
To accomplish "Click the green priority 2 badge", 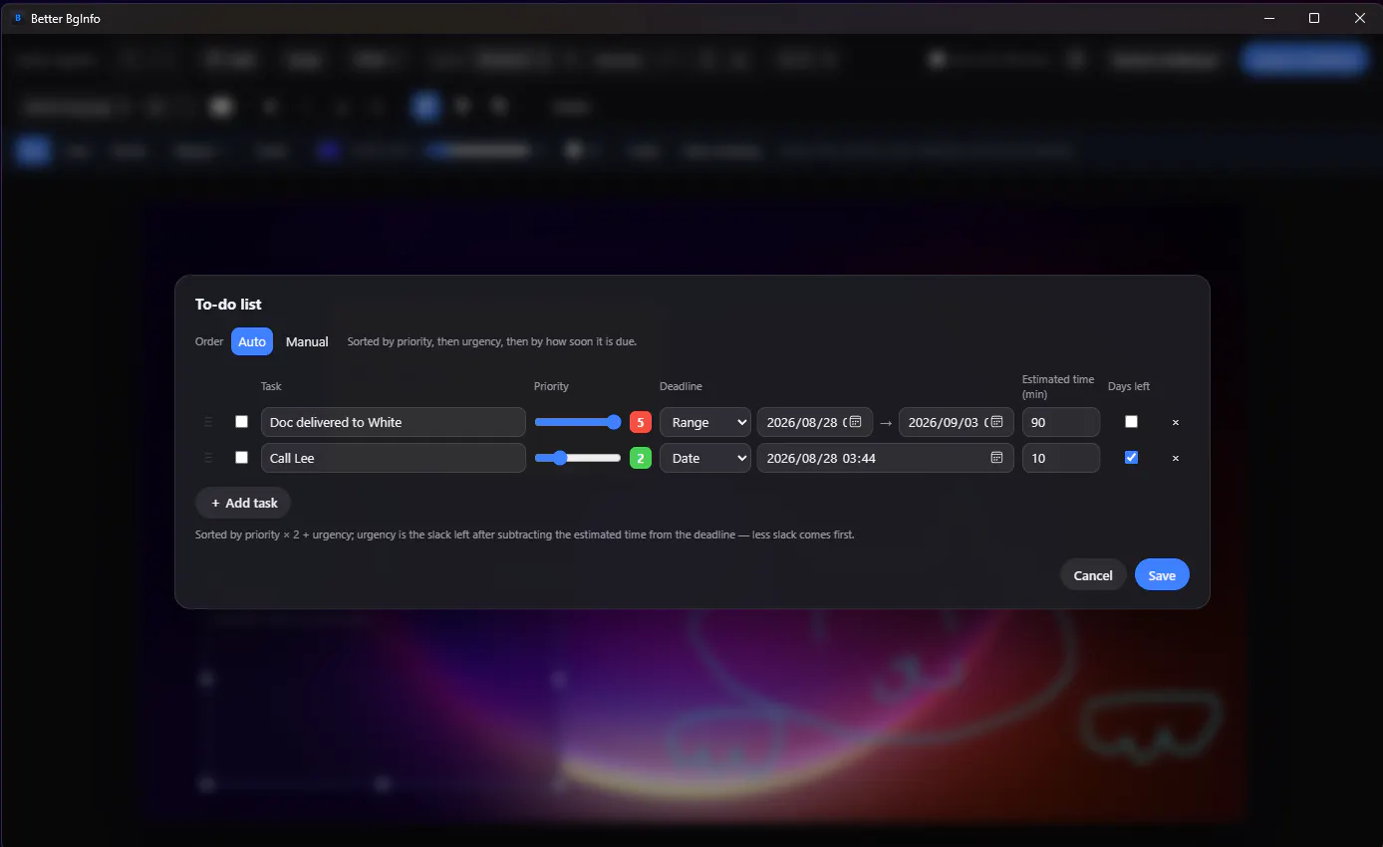I will [641, 458].
